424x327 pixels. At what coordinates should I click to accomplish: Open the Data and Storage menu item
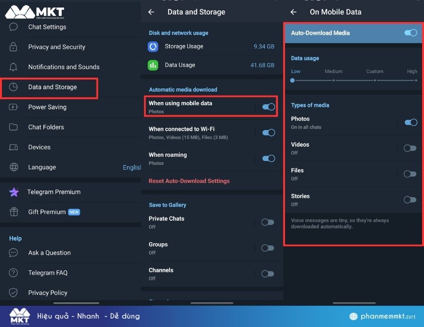52,88
